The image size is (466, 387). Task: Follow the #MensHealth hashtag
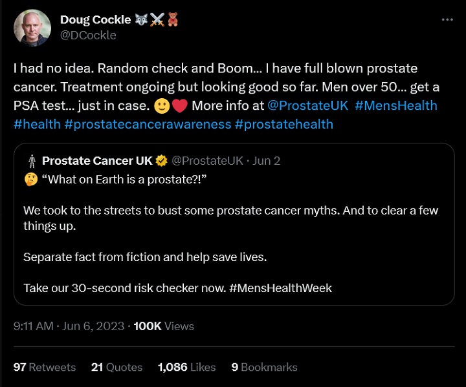click(x=396, y=105)
